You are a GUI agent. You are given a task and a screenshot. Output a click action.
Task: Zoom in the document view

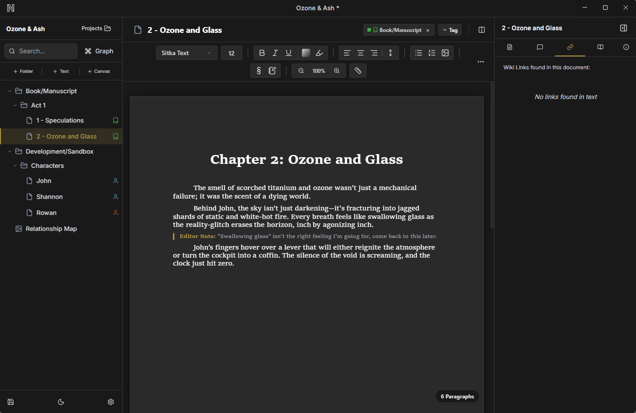click(x=337, y=71)
